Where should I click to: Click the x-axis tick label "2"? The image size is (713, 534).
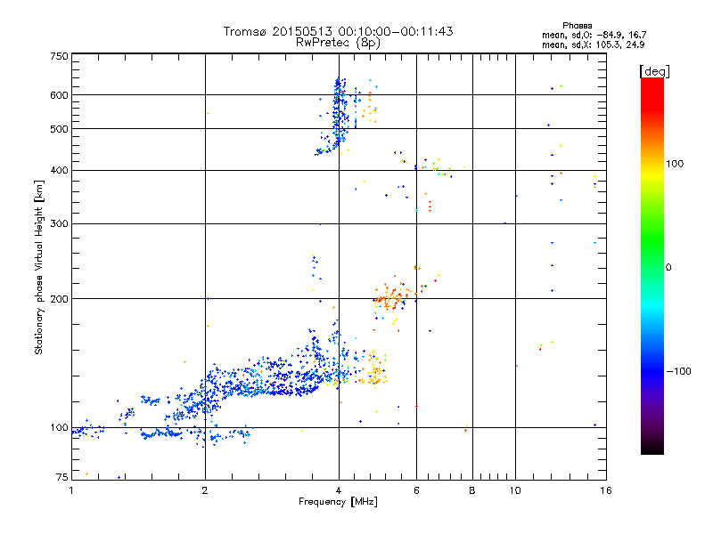click(205, 490)
